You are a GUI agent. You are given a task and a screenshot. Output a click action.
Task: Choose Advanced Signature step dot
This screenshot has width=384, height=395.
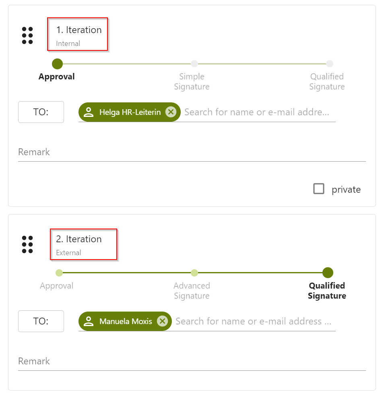(194, 273)
